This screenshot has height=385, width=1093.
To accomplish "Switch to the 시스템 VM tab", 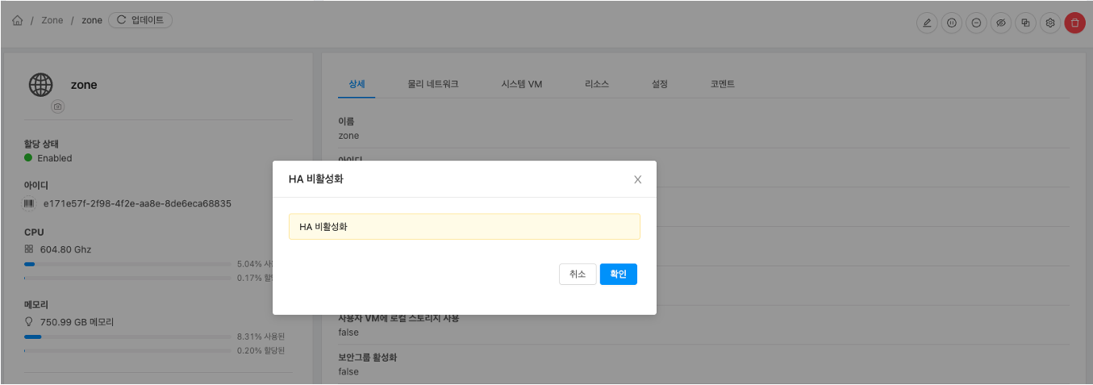I will tap(521, 84).
